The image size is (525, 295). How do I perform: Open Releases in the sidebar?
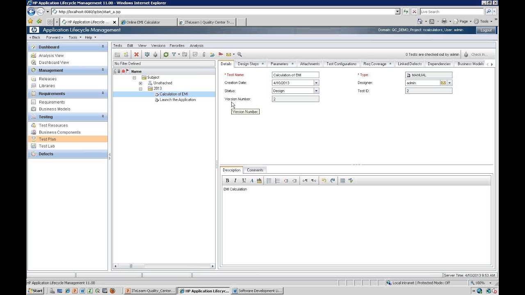[48, 79]
